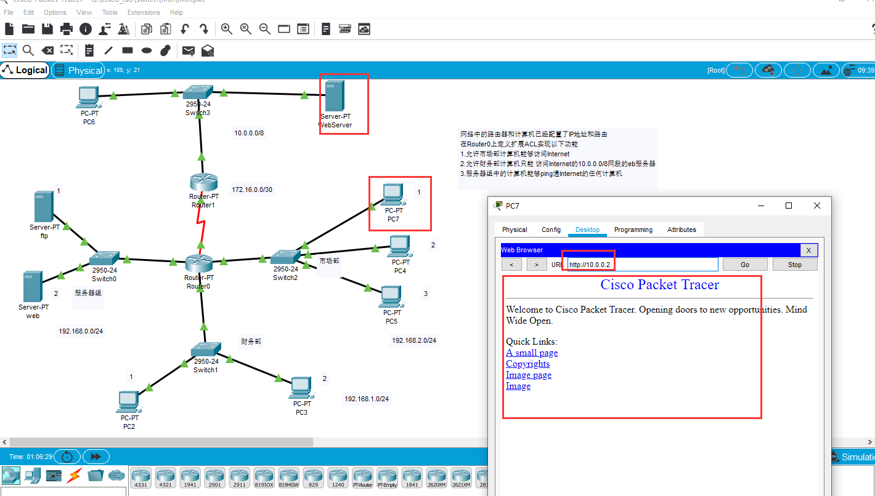Open the Config tab in PC7 window
Screen dimensions: 875x496
coord(551,230)
